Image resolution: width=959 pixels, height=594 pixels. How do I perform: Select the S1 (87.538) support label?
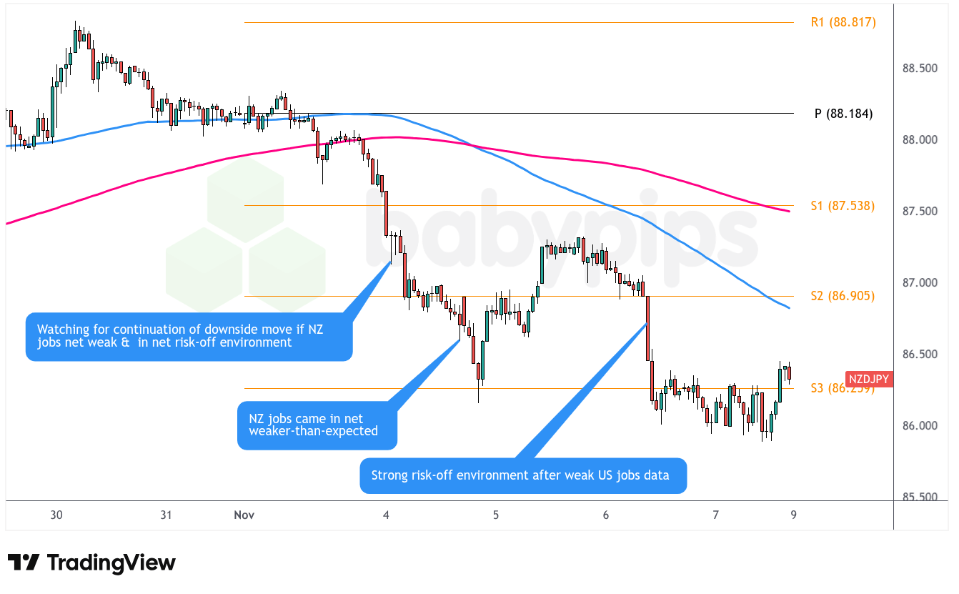pos(843,206)
